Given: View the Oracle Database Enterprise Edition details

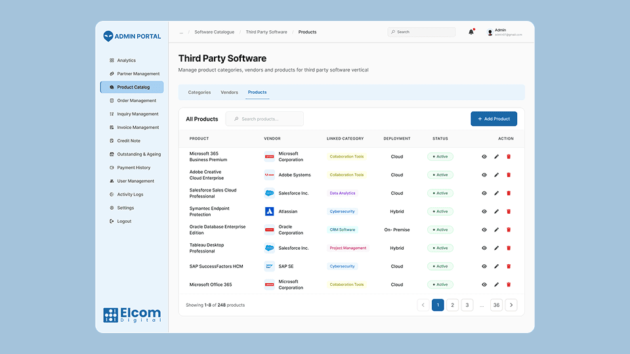Looking at the screenshot, I should [484, 230].
